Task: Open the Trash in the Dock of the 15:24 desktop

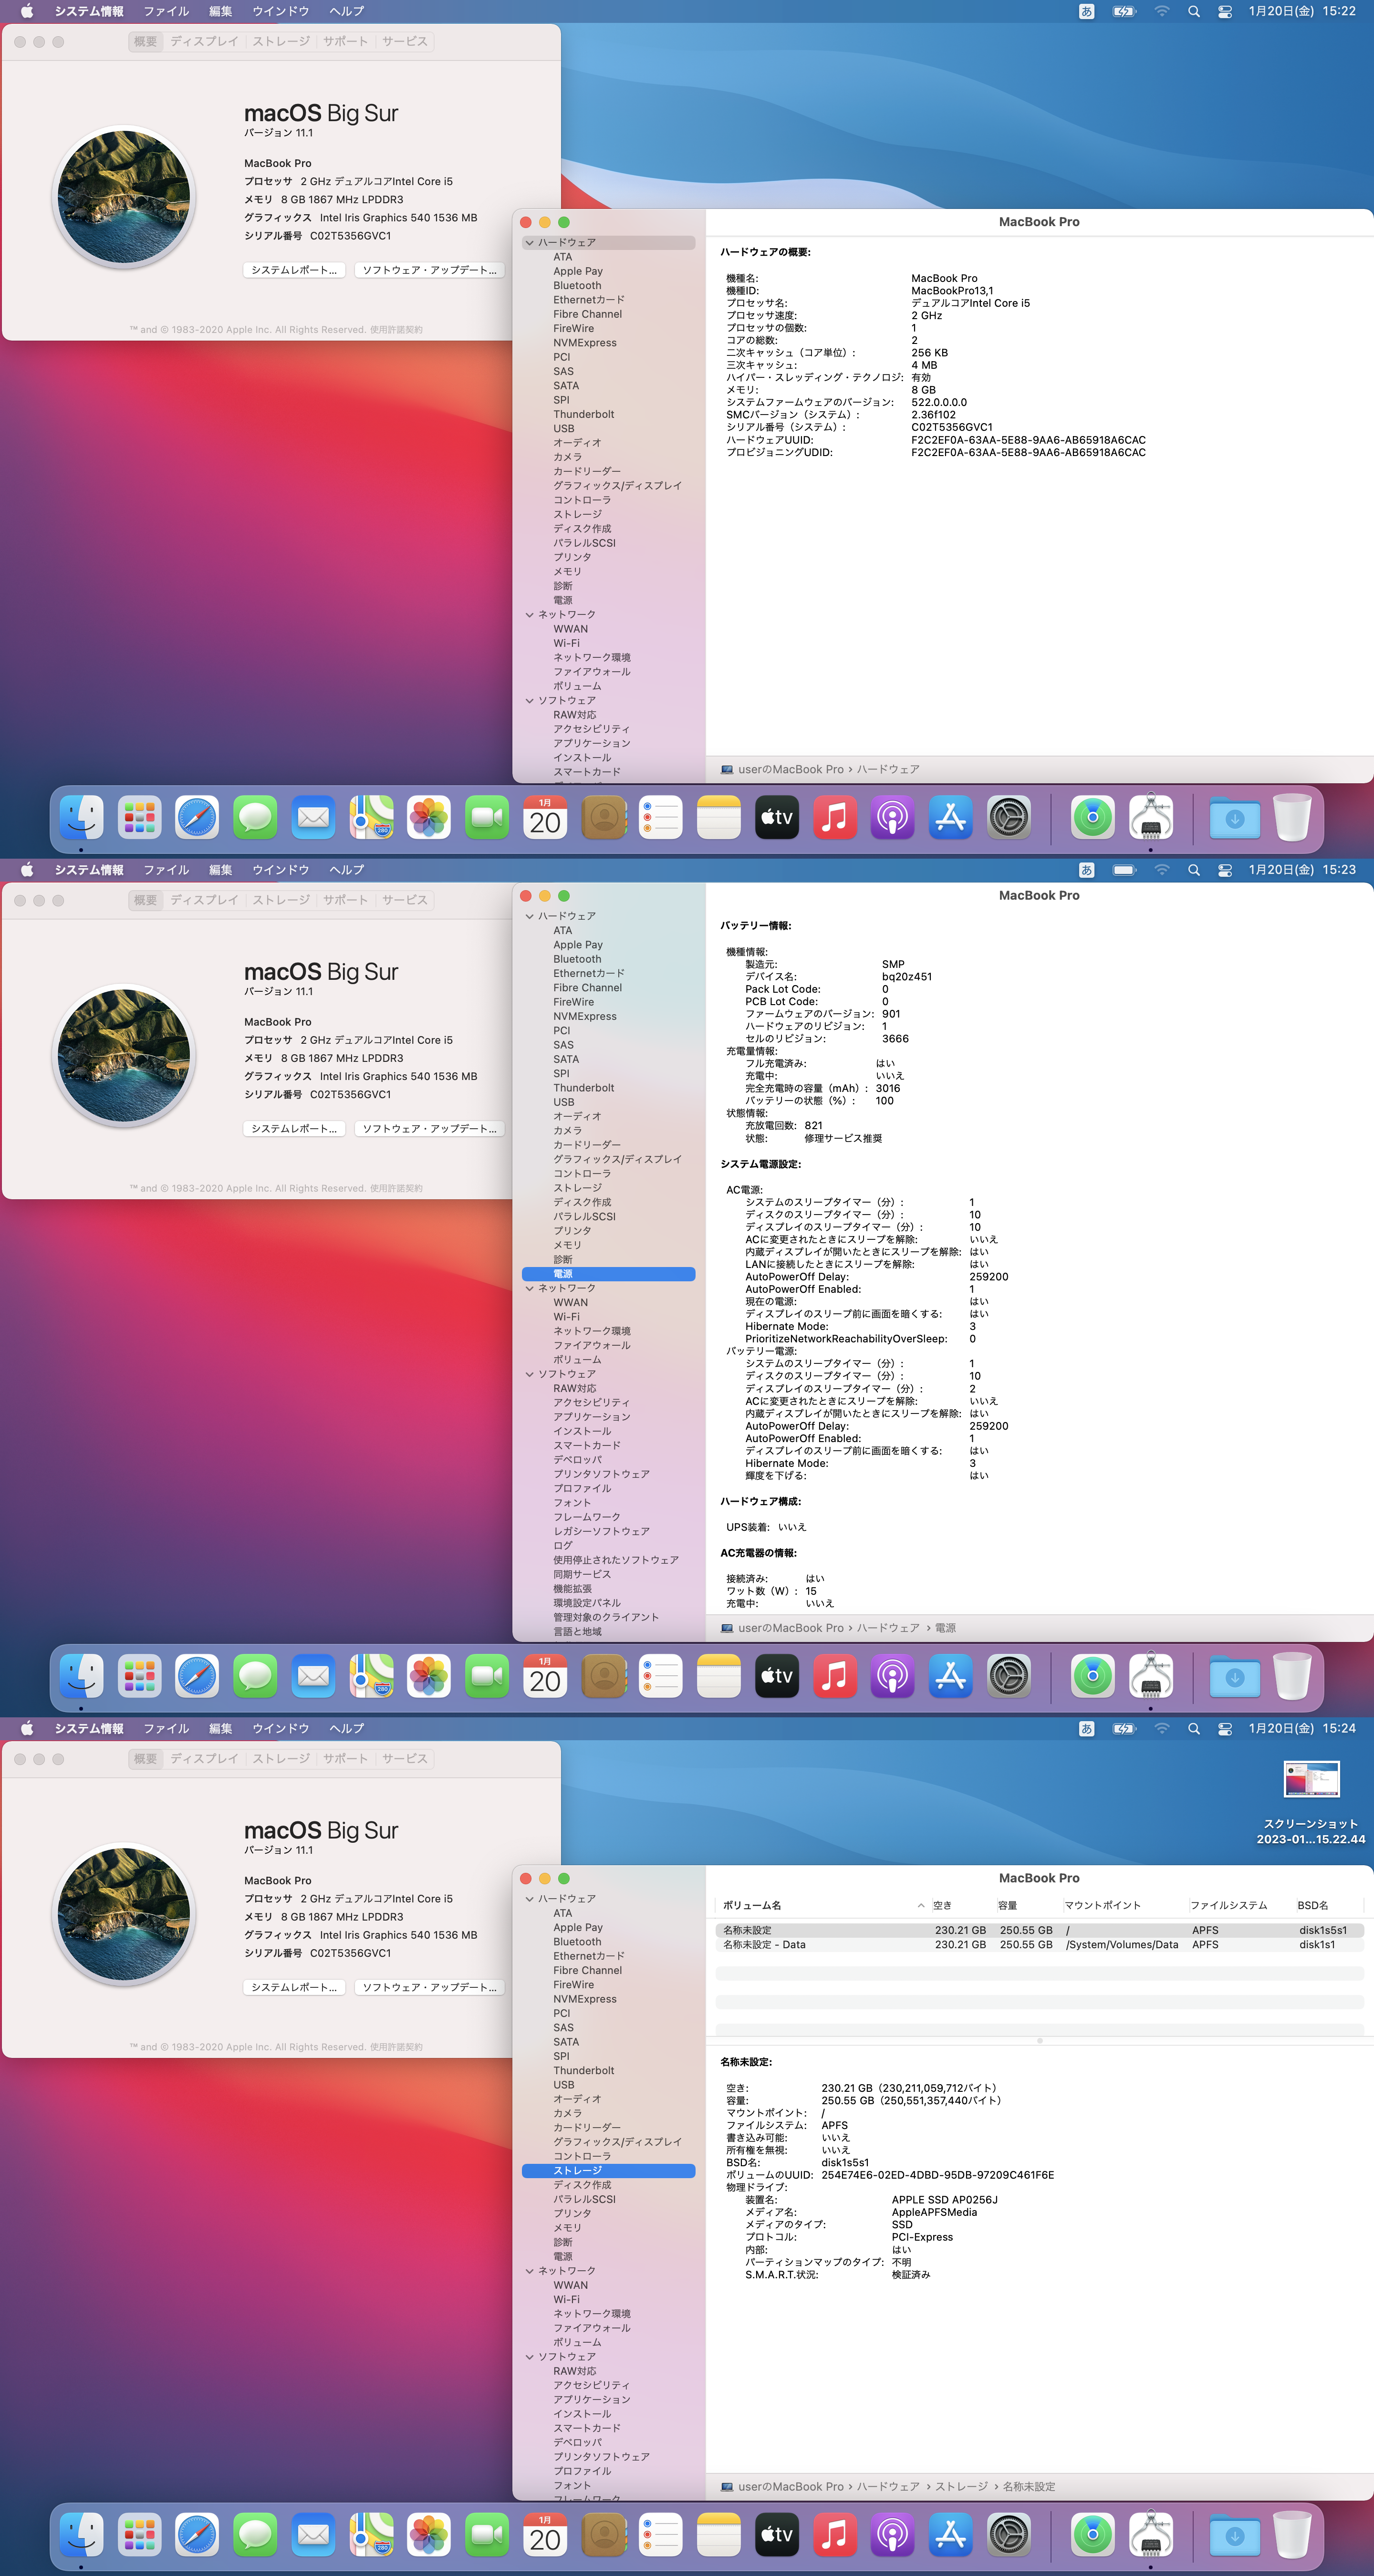Action: (x=1293, y=2535)
